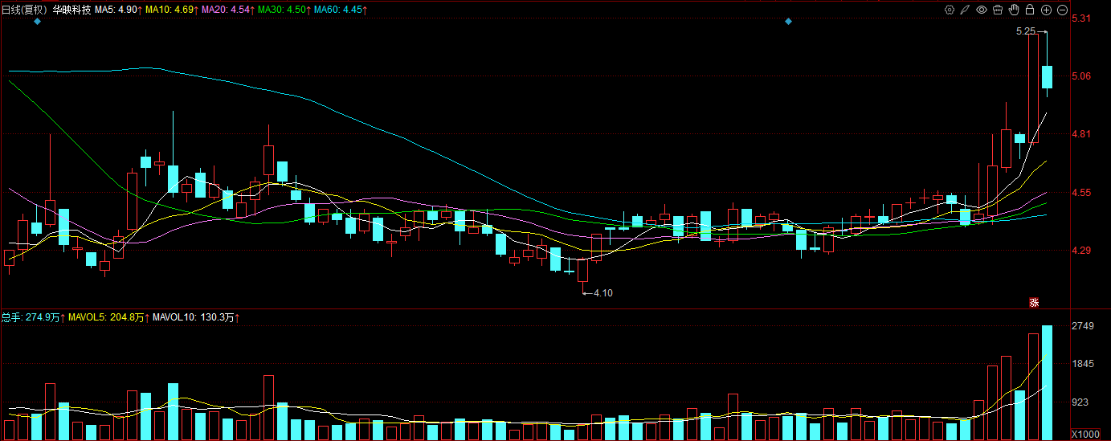Screen dimensions: 1111x441
Task: Open the toolbox briefcase icon
Action: 998,10
